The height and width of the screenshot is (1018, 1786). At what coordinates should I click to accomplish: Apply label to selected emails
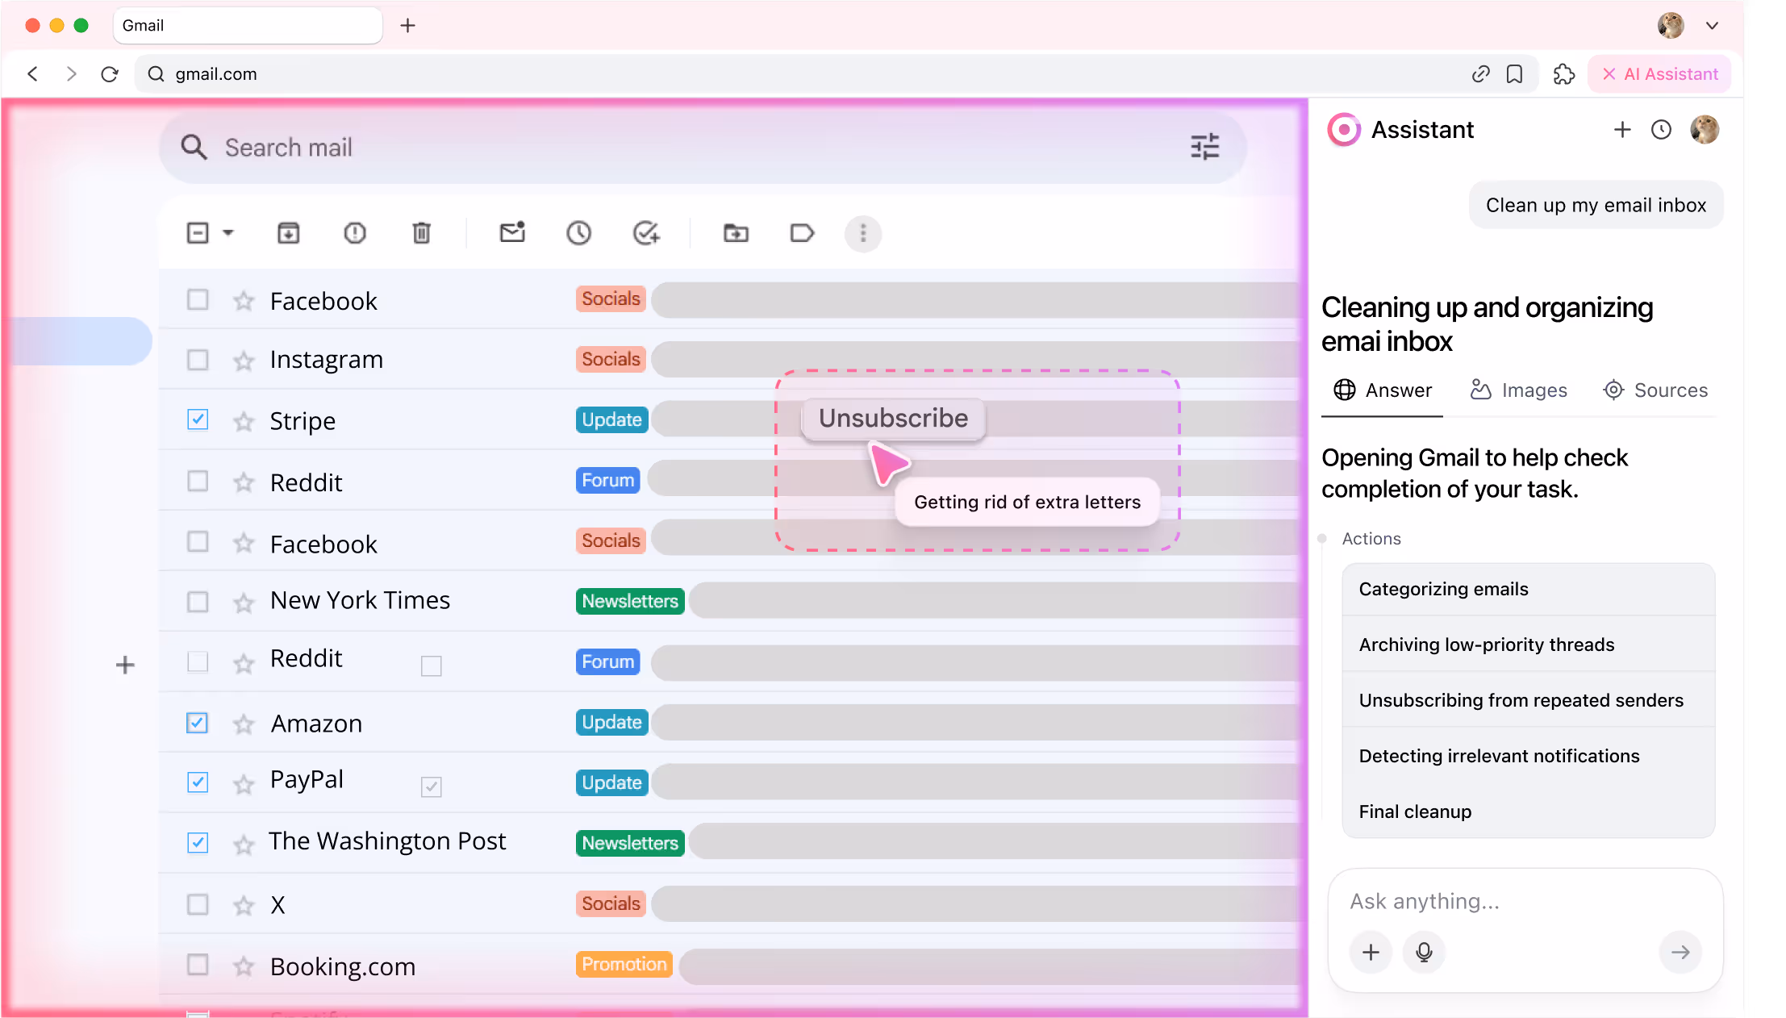pos(802,233)
